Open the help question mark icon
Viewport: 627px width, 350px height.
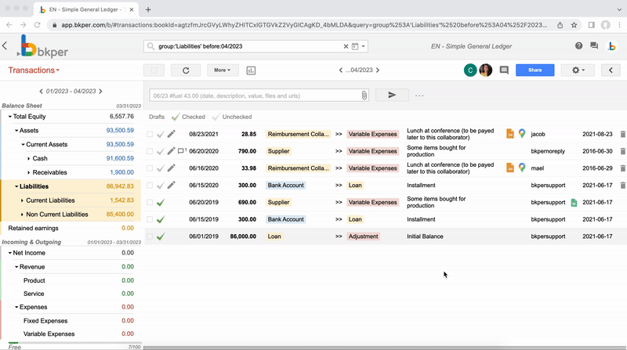coord(578,46)
